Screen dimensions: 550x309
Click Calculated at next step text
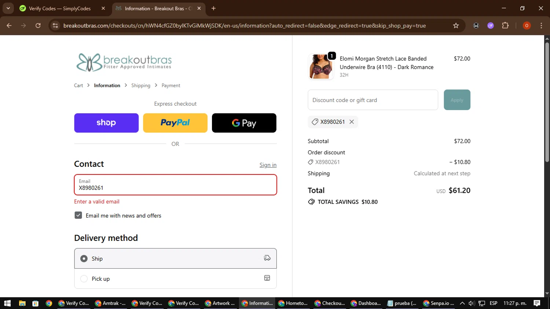442,173
